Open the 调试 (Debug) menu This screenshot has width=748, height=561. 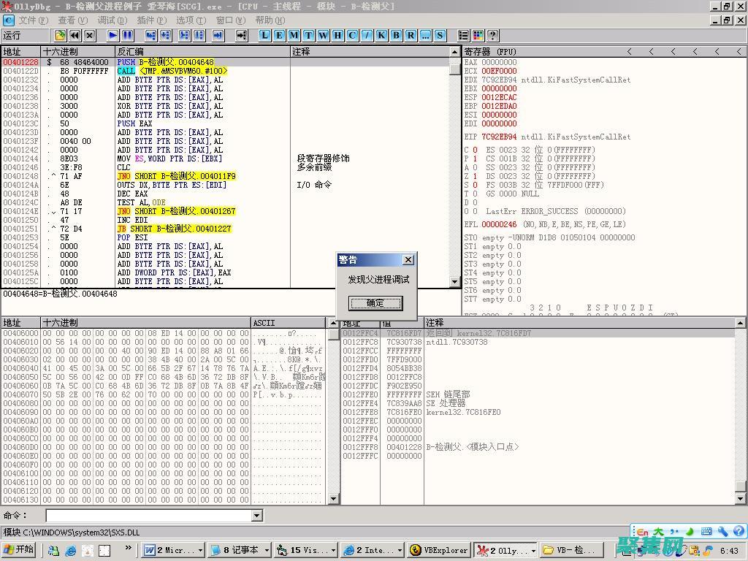pos(111,20)
